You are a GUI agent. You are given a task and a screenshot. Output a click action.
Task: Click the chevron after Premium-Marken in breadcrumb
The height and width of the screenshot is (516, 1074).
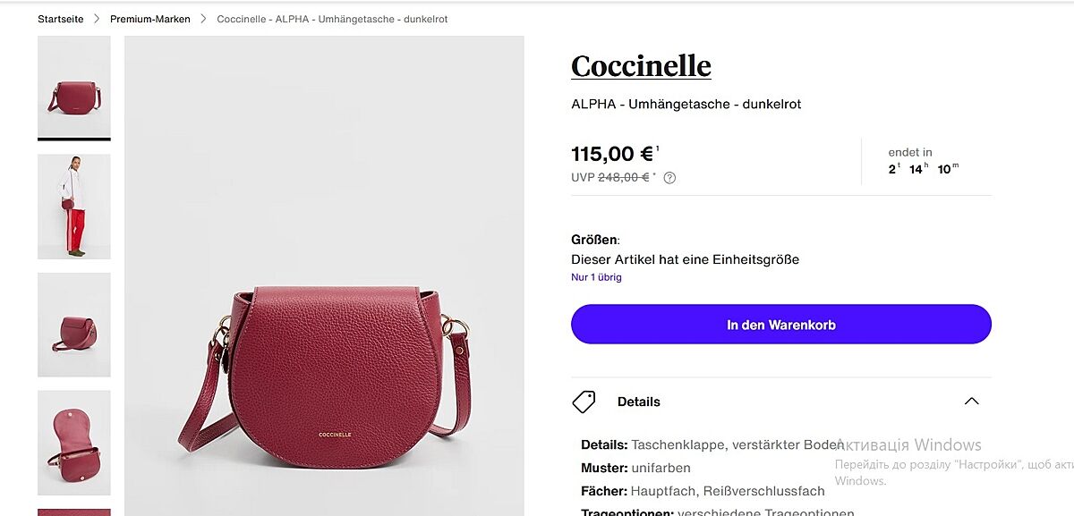click(204, 19)
